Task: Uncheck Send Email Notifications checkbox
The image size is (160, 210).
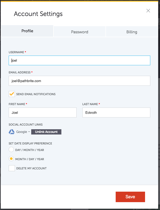Action: tap(12, 94)
